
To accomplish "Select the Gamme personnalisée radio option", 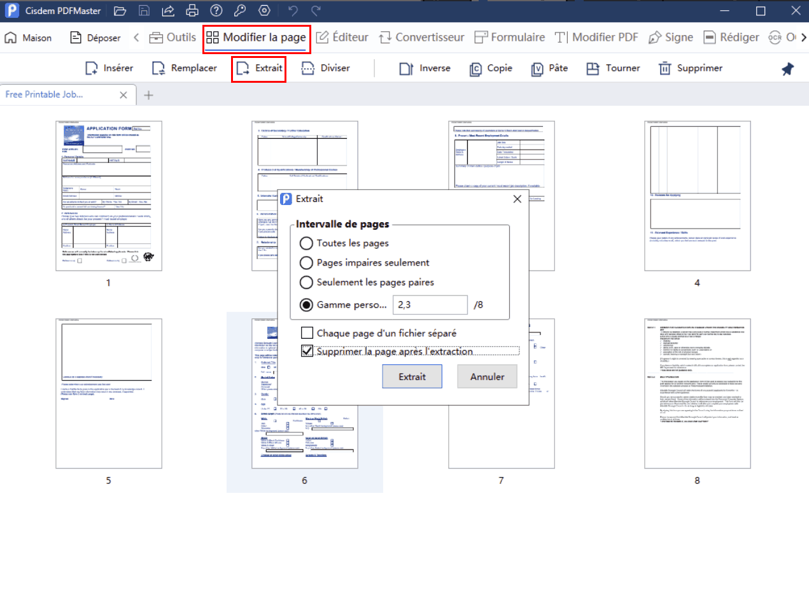I will point(343,305).
